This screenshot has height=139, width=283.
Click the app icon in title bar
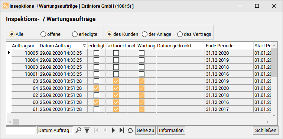[x=5, y=6]
